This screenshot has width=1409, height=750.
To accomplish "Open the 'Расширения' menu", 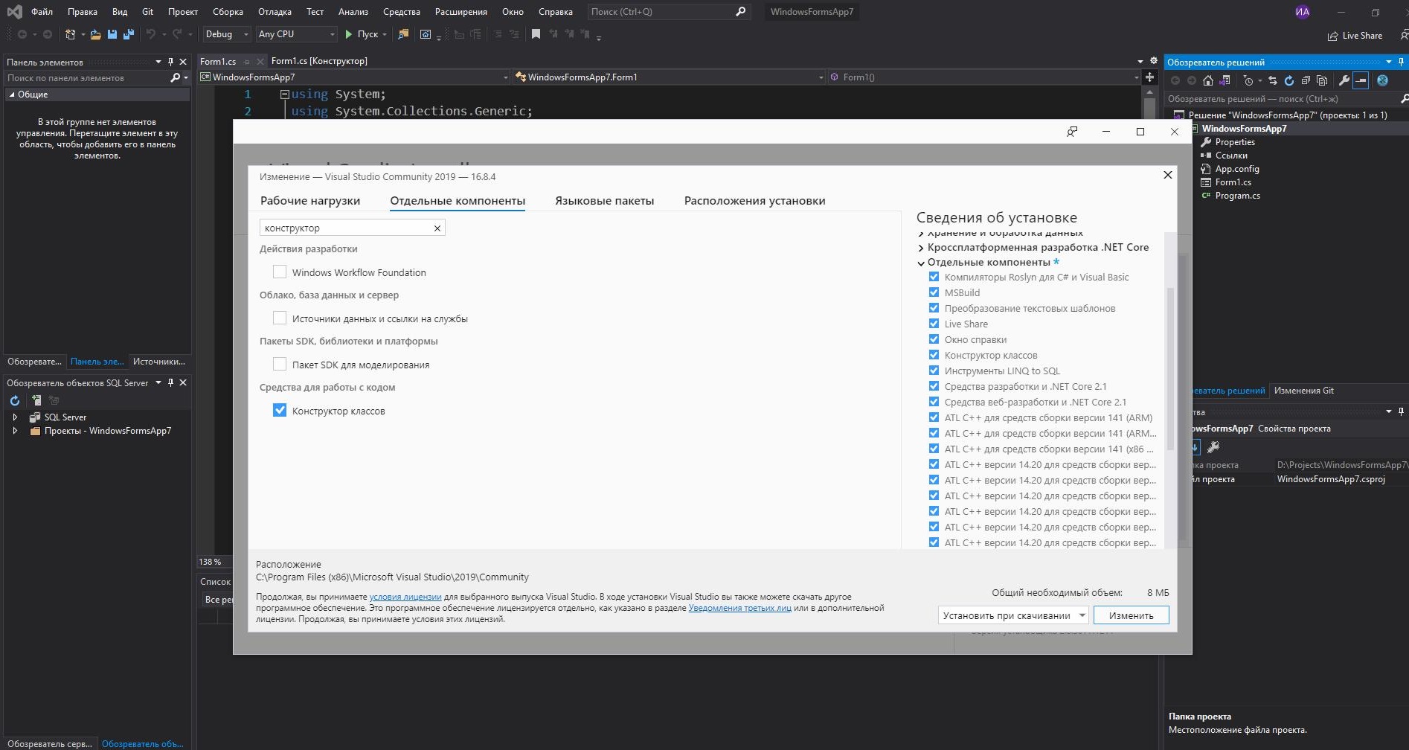I will coord(461,12).
